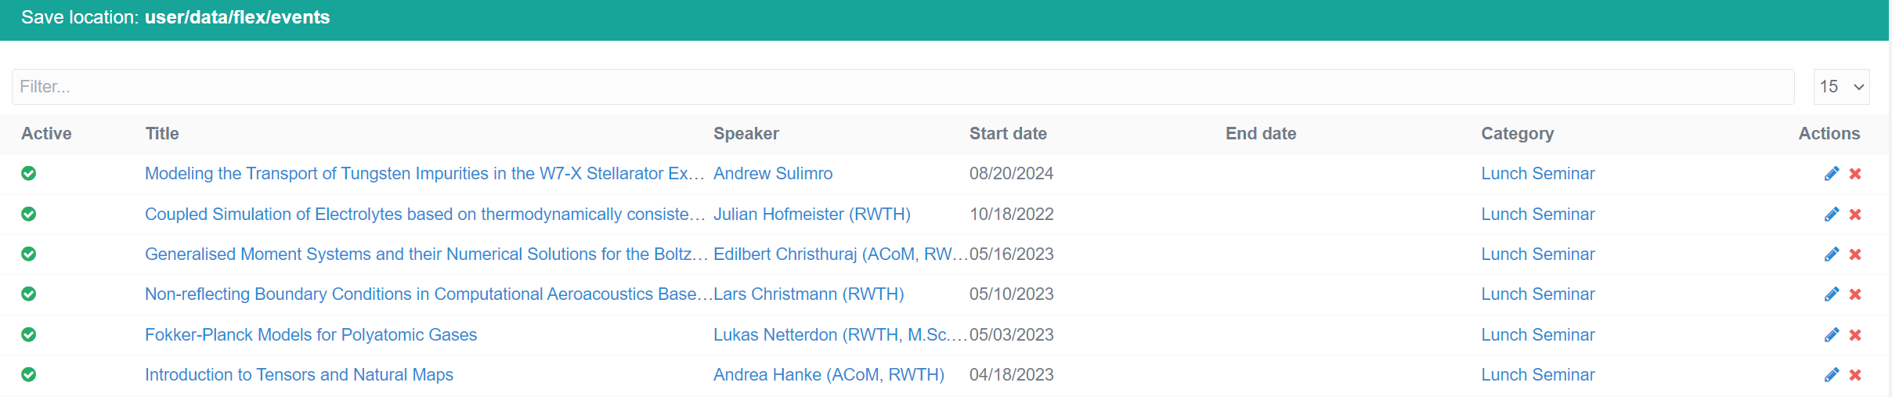Toggle active status of Coupled Simulation event
The width and height of the screenshot is (1892, 397).
(29, 214)
